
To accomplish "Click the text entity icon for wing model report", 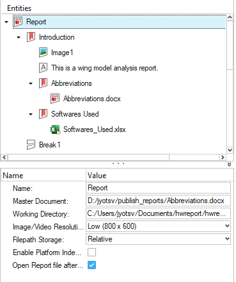I will click(43, 68).
